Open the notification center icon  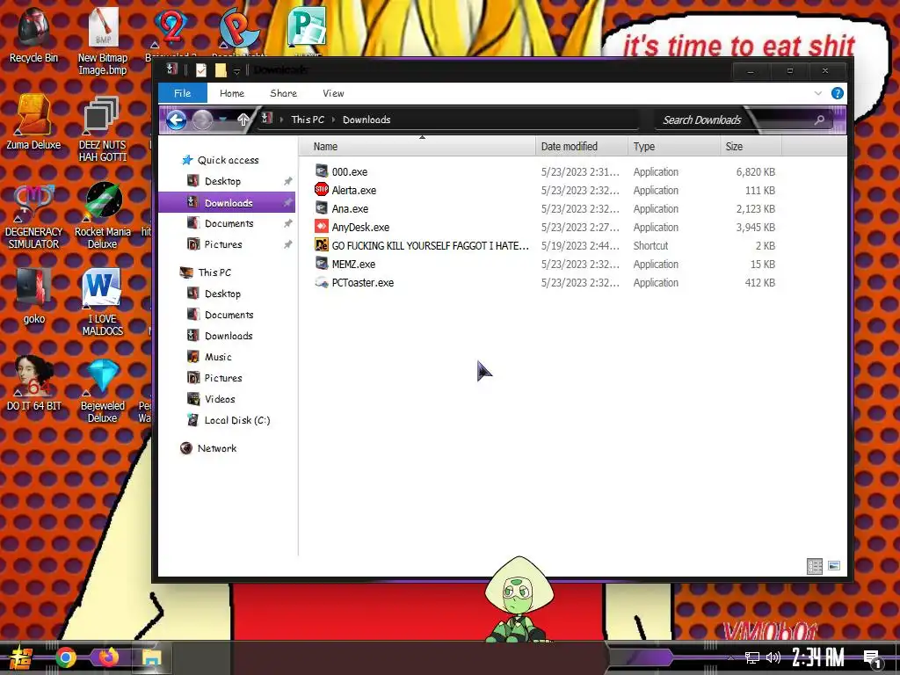873,658
